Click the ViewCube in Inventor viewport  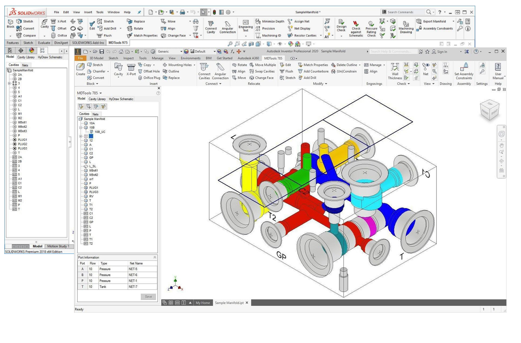pos(490,110)
